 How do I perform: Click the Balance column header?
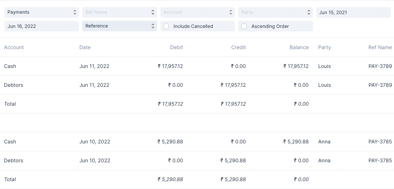299,47
